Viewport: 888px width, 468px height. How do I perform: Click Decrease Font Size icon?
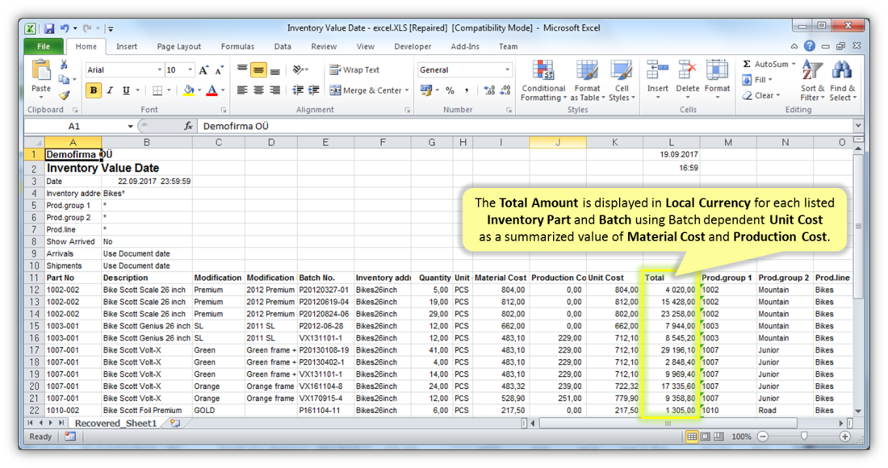coord(220,69)
